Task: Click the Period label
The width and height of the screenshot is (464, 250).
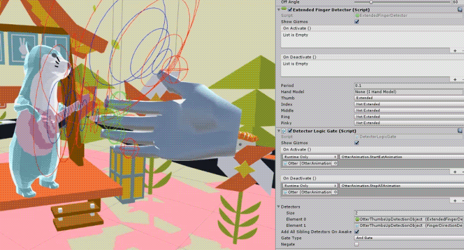Action: click(x=287, y=86)
